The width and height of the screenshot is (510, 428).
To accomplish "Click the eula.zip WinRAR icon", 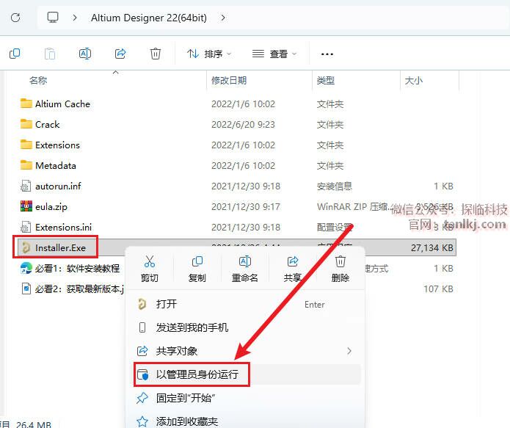I will (26, 206).
